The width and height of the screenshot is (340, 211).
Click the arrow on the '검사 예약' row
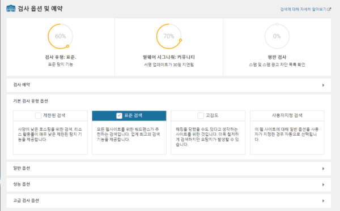323,85
